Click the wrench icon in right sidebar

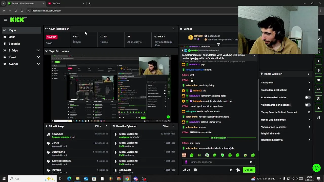pyautogui.click(x=319, y=108)
